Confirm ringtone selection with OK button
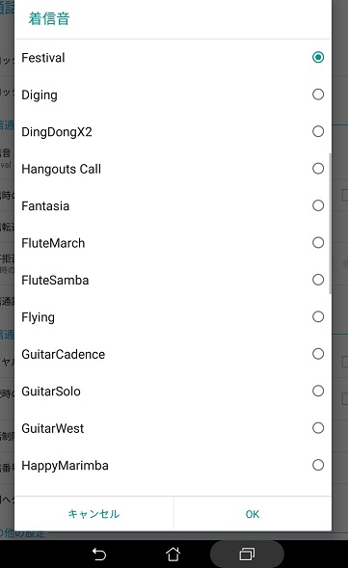Image resolution: width=348 pixels, height=568 pixels. coord(253,514)
